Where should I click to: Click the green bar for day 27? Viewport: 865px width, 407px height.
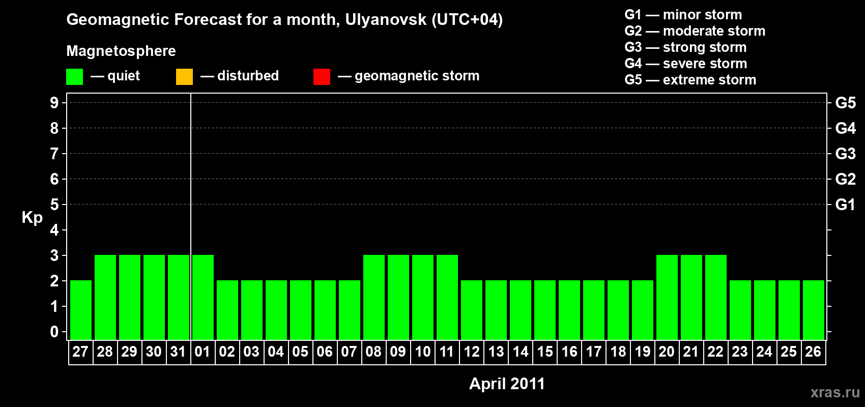tap(81, 310)
